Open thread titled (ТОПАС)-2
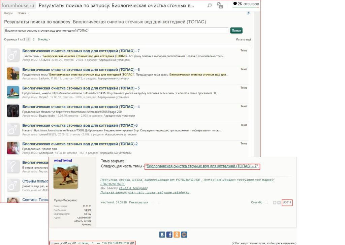This screenshot has height=245, width=345. (x=80, y=144)
